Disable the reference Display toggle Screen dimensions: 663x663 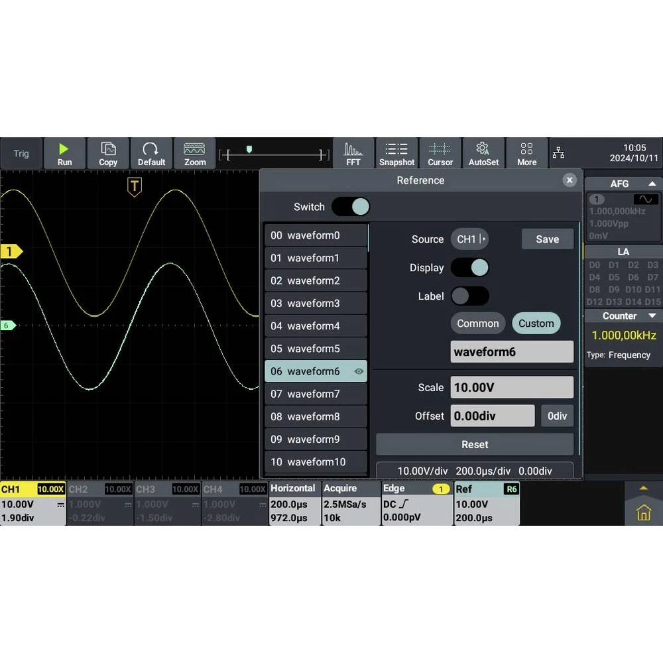tap(470, 268)
